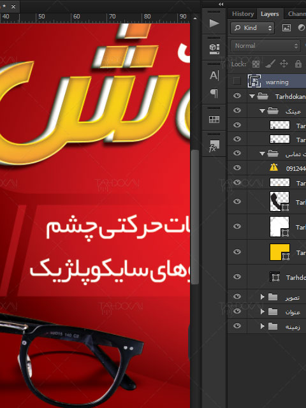
Task: Hide the عینک group
Action: (x=237, y=110)
